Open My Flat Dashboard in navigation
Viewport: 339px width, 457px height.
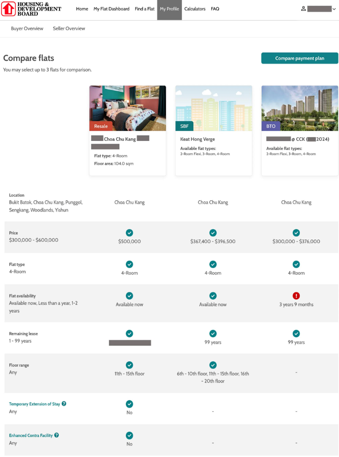click(111, 9)
